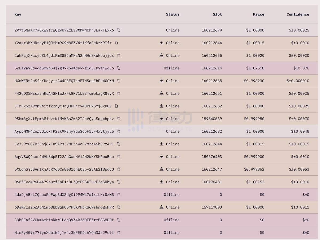Copy the HXnWFNs2oSfcYUojy1tAW4P3 key
This screenshot has height=240, width=320.
click(119, 81)
